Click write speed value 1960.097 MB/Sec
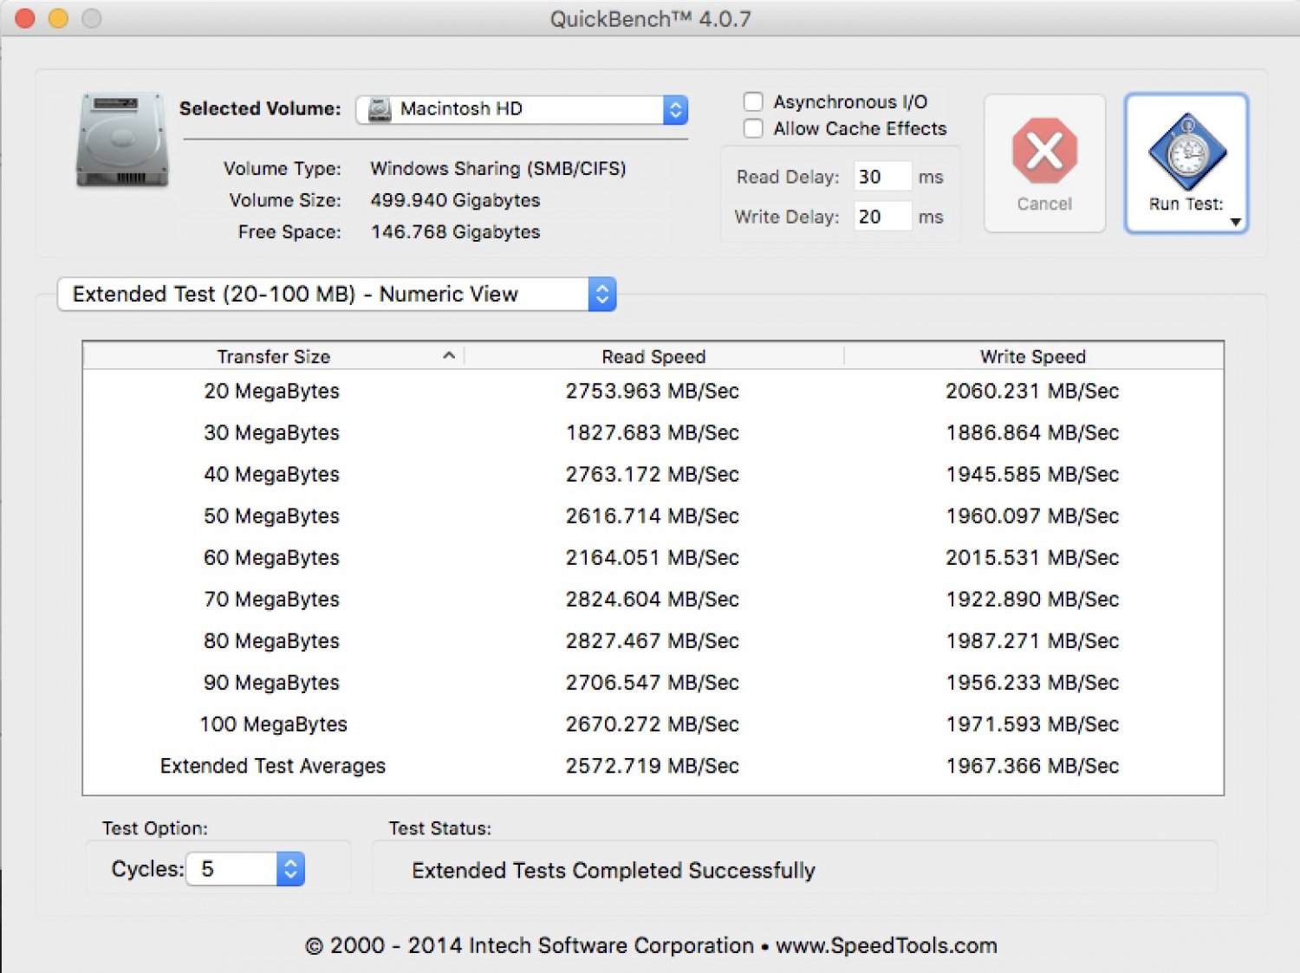 coord(1032,516)
